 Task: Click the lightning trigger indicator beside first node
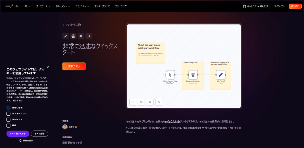(163, 75)
